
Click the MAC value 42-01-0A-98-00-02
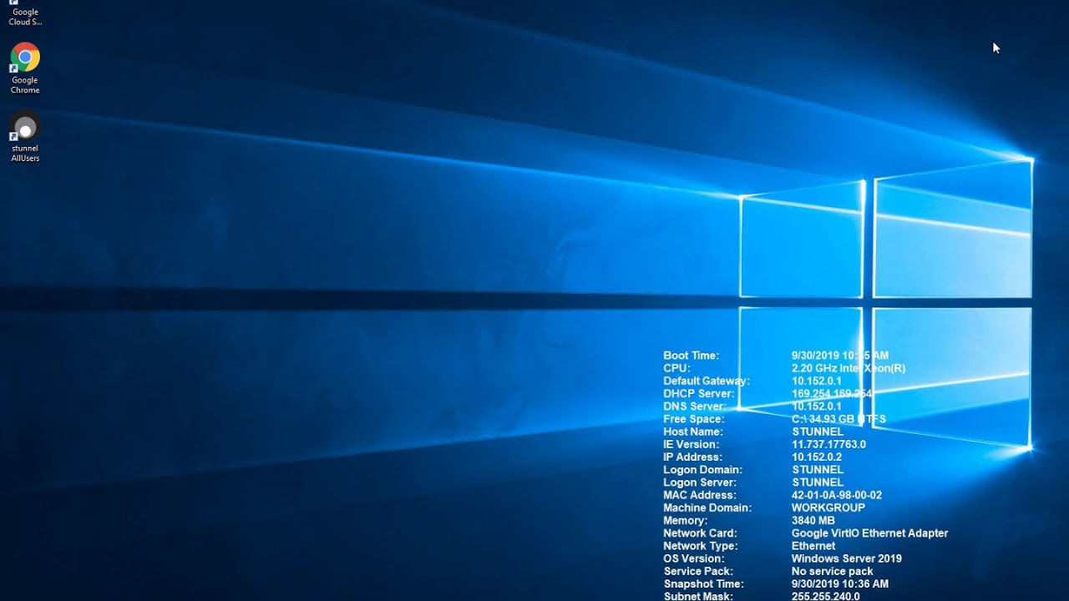(837, 495)
